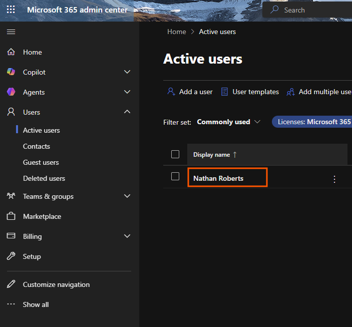Click Add multiple users button
Viewport: 352px width, 327px height.
[x=319, y=92]
